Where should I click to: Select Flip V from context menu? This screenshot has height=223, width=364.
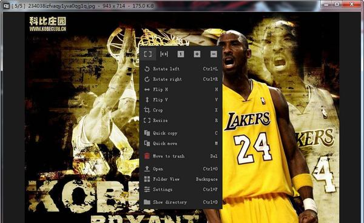[181, 99]
